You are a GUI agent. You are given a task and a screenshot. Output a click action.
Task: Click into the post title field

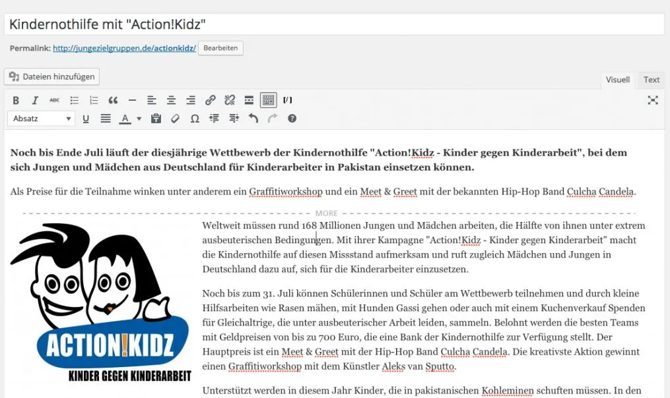coord(334,24)
